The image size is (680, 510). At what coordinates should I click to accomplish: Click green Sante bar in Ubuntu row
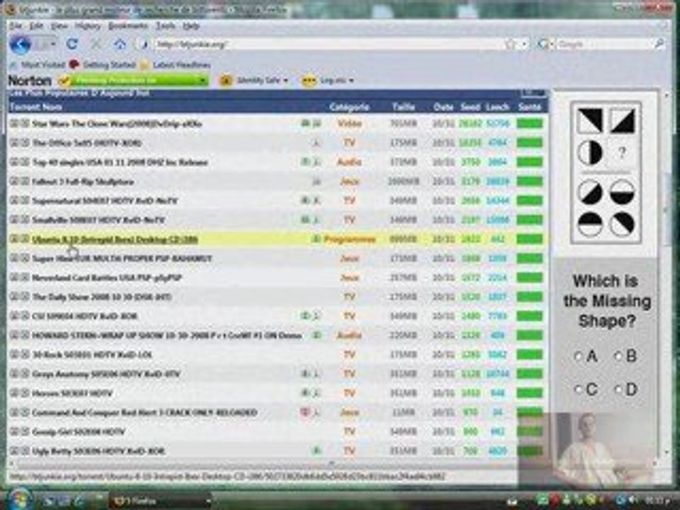point(530,239)
